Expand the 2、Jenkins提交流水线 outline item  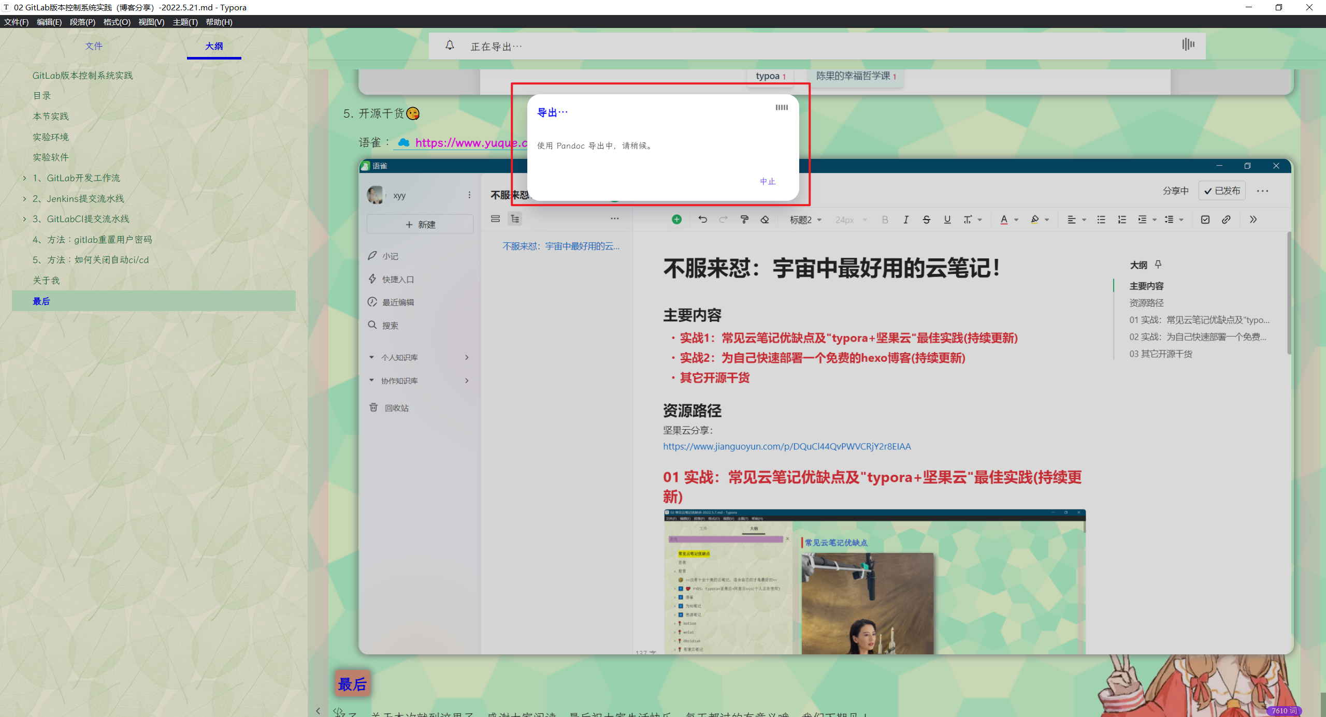tap(24, 199)
